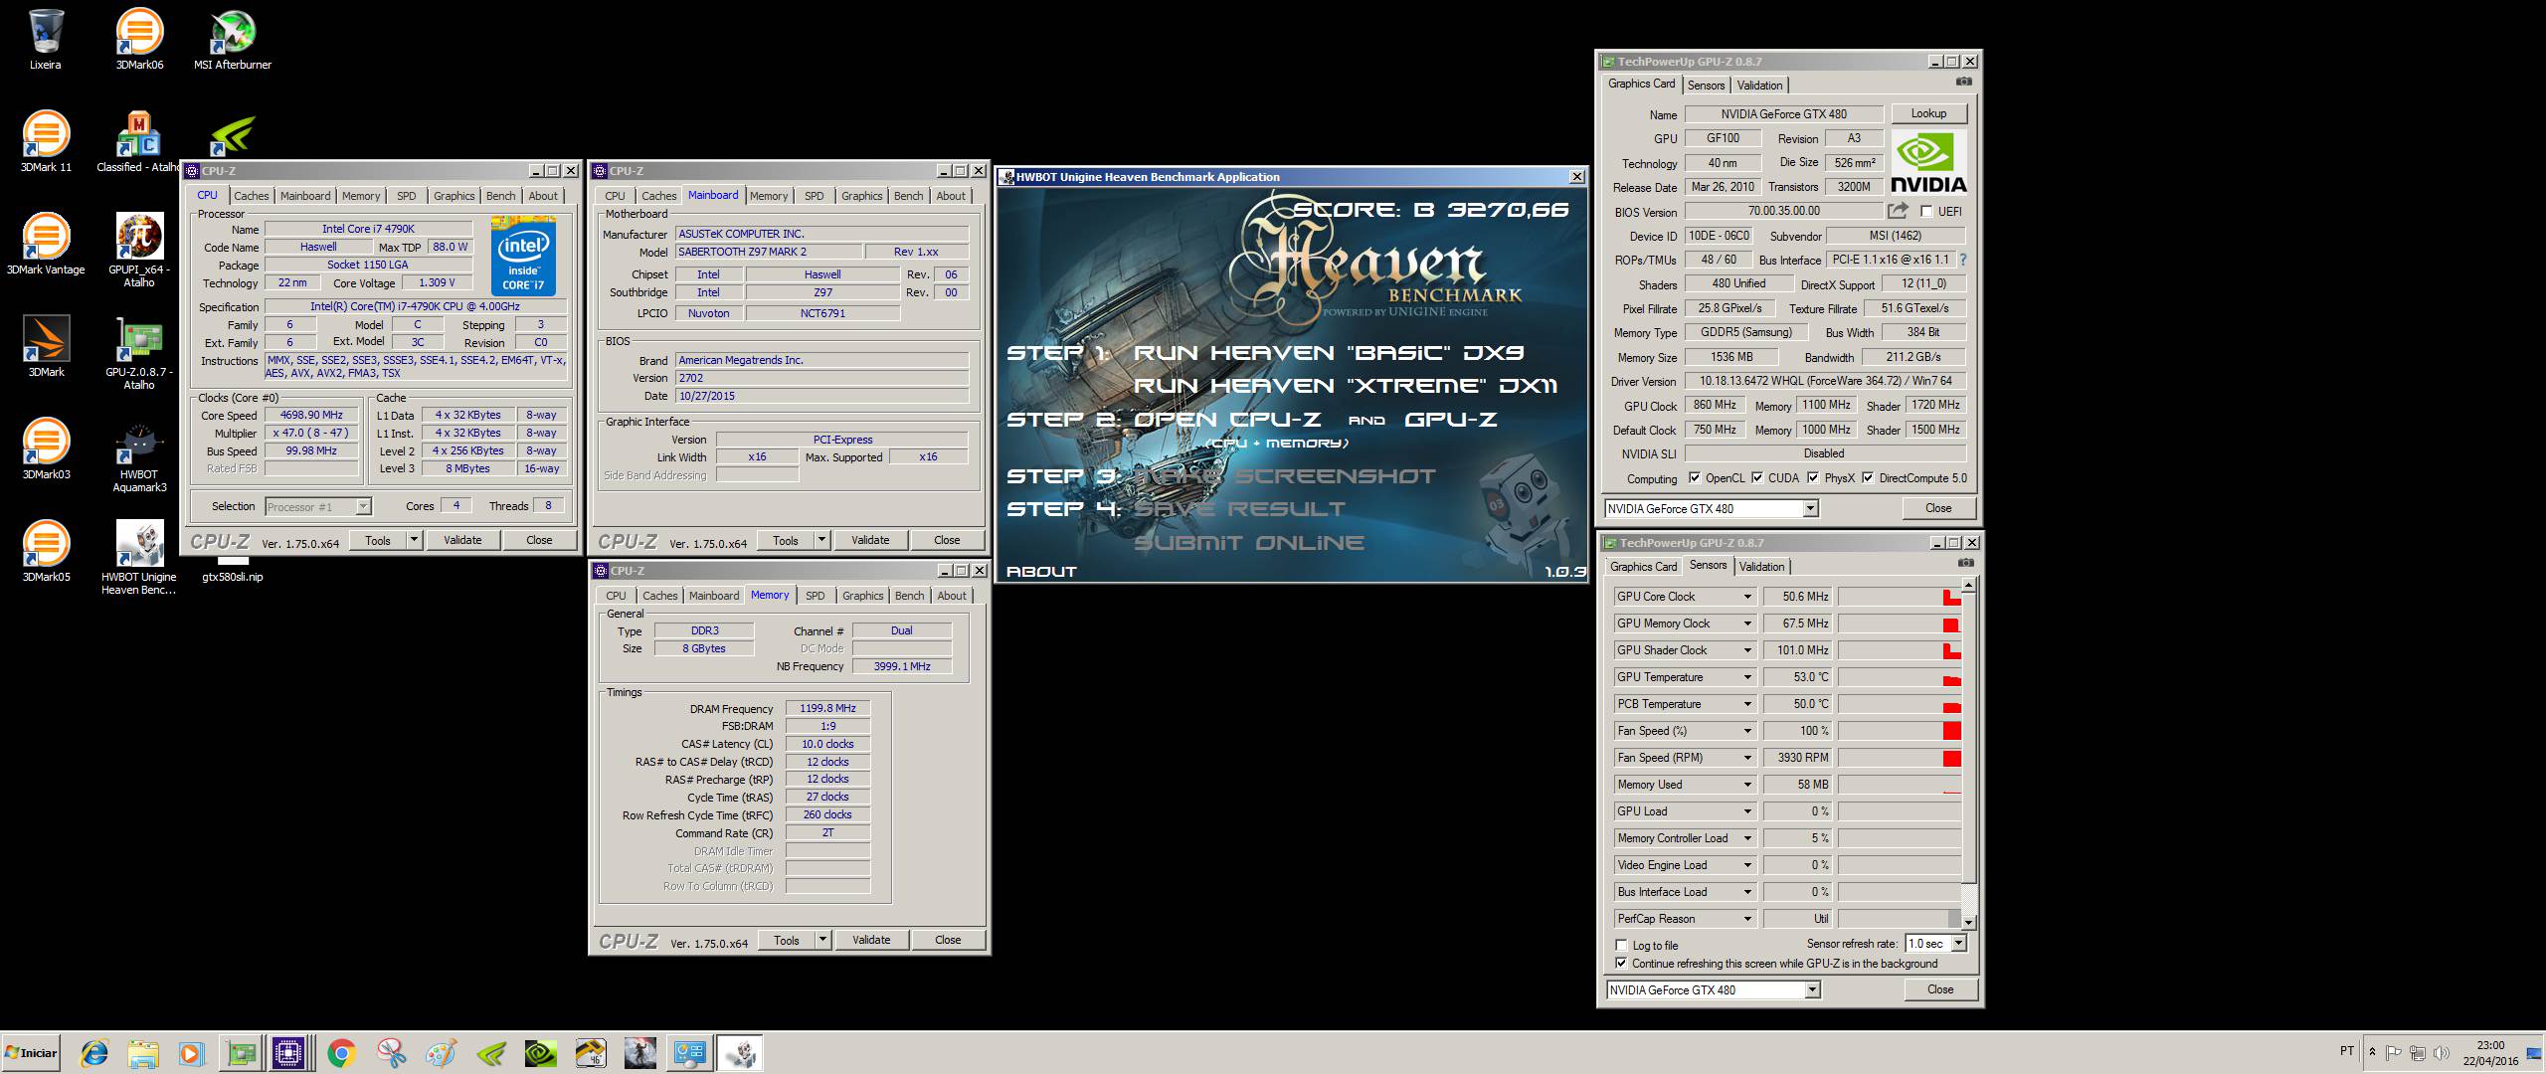
Task: Toggle the DirectCompute 5.0 checkbox
Action: tap(1868, 477)
